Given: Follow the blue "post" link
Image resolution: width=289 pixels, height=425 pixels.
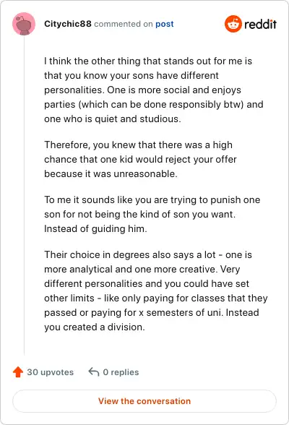Looking at the screenshot, I should [165, 24].
